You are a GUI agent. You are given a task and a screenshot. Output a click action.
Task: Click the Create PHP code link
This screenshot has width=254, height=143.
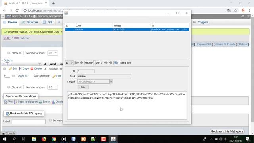pyautogui.click(x=225, y=44)
